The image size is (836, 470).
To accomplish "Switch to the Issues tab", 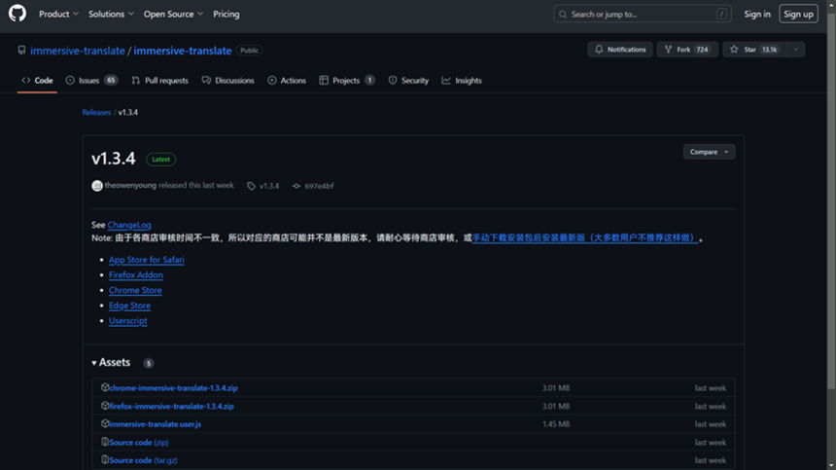I will pyautogui.click(x=91, y=81).
